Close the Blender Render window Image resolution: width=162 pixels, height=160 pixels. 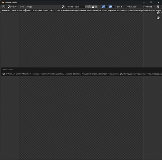(158, 2)
